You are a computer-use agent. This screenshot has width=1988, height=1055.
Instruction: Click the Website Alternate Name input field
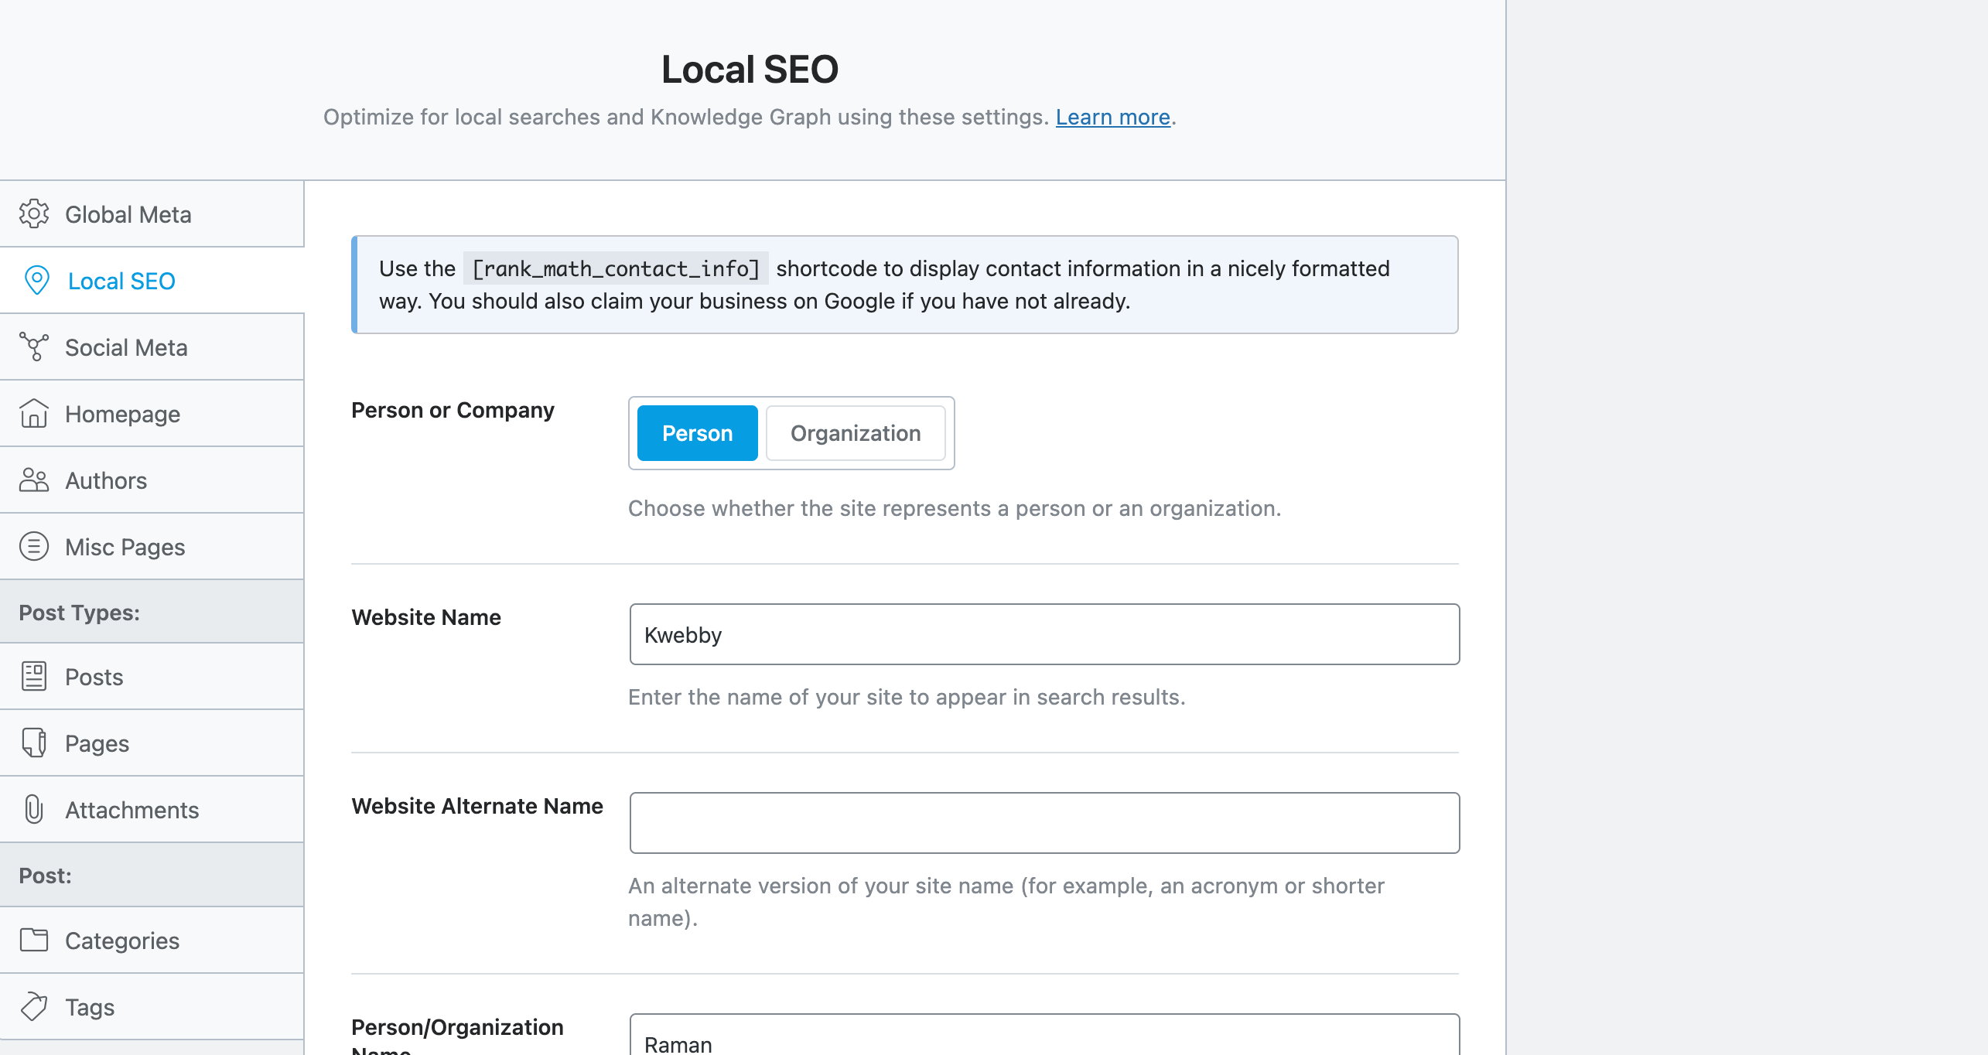tap(1044, 823)
